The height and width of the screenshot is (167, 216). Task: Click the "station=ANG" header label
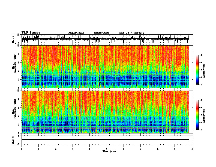point(101,33)
